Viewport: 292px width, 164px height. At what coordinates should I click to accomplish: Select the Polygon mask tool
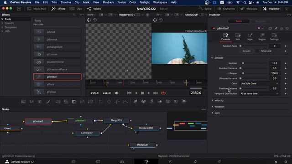coord(117,102)
